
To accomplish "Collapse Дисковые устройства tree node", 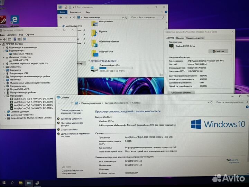I will point(3,57).
